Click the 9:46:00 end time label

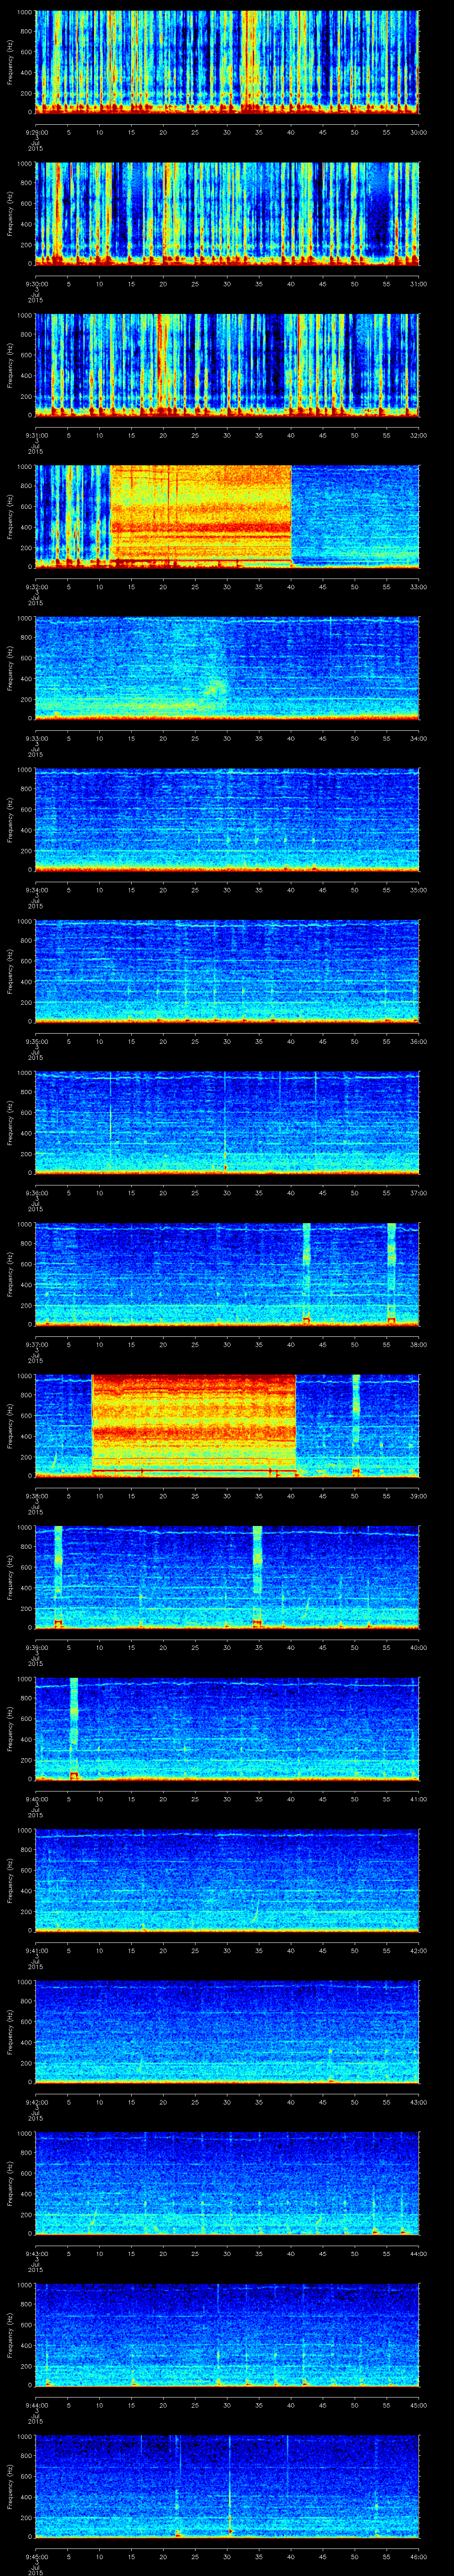[x=418, y=2556]
